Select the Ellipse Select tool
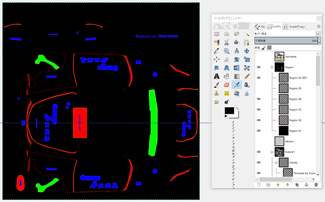The width and height of the screenshot is (325, 202). (x=226, y=34)
